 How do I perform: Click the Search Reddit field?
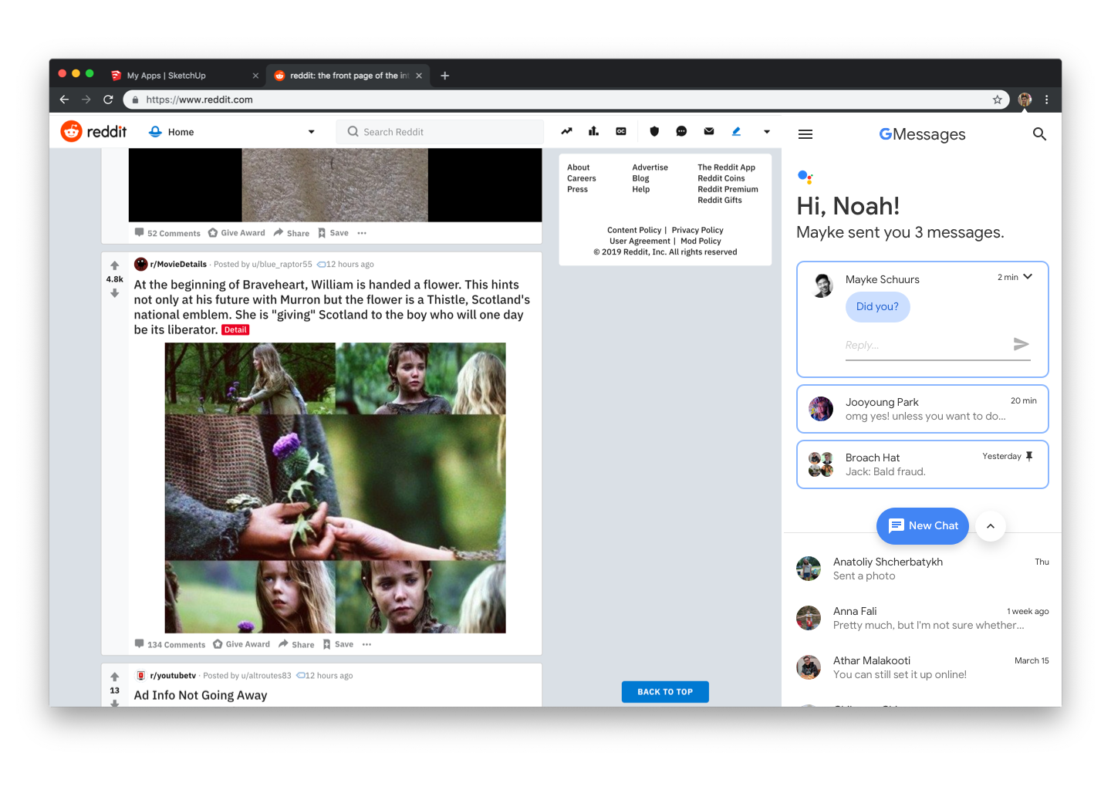coord(440,132)
